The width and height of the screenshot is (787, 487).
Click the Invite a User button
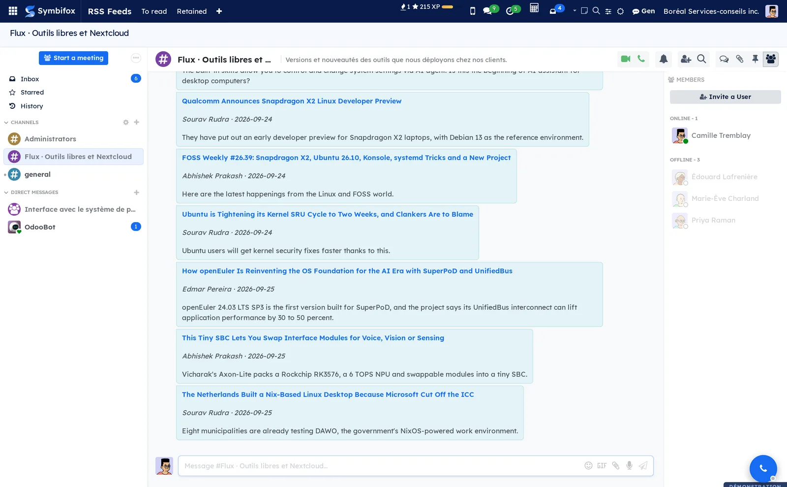725,97
